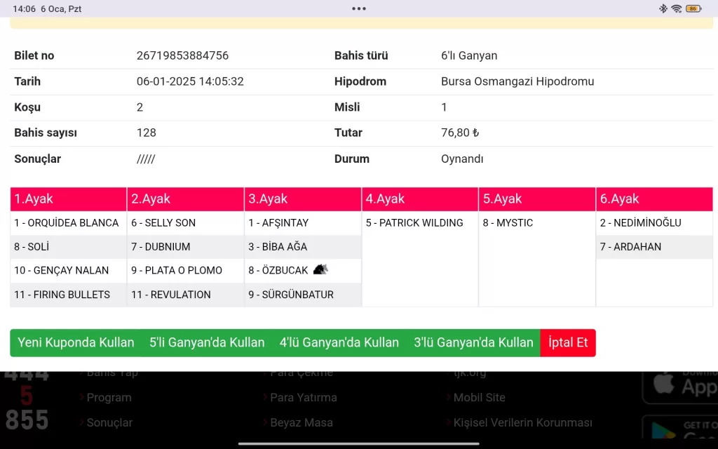Go to the Sonuçlar footer link
Screen dimensions: 718x449
click(109, 422)
